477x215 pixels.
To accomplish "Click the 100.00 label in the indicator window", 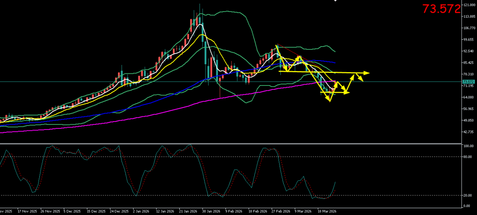I will [468, 146].
